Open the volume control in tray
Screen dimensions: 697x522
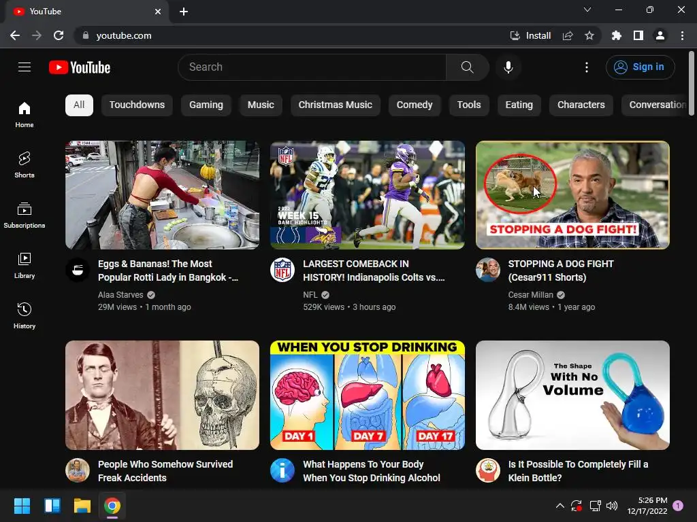[x=612, y=506]
